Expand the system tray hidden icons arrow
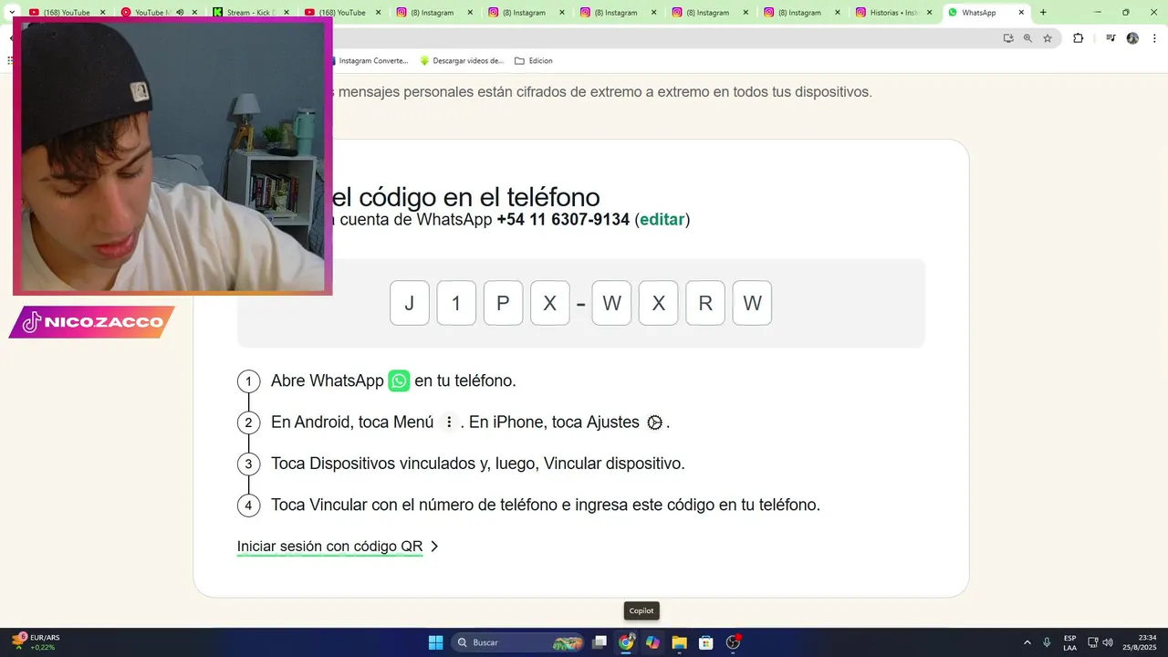The height and width of the screenshot is (657, 1168). click(x=1027, y=642)
